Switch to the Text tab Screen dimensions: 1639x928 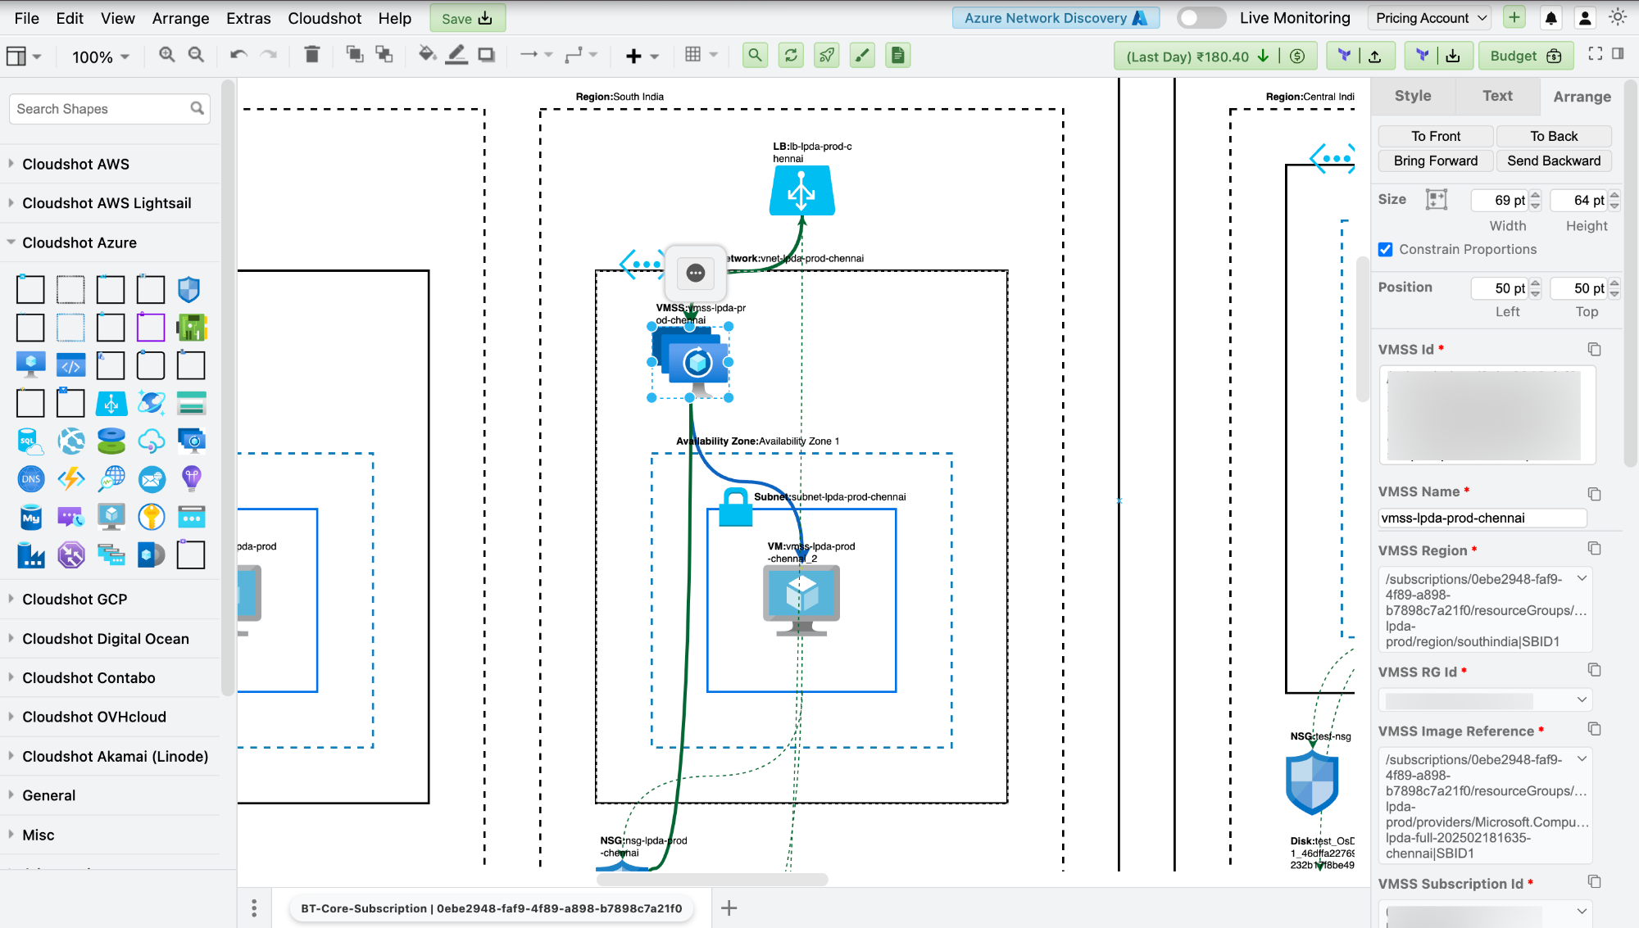click(x=1497, y=96)
